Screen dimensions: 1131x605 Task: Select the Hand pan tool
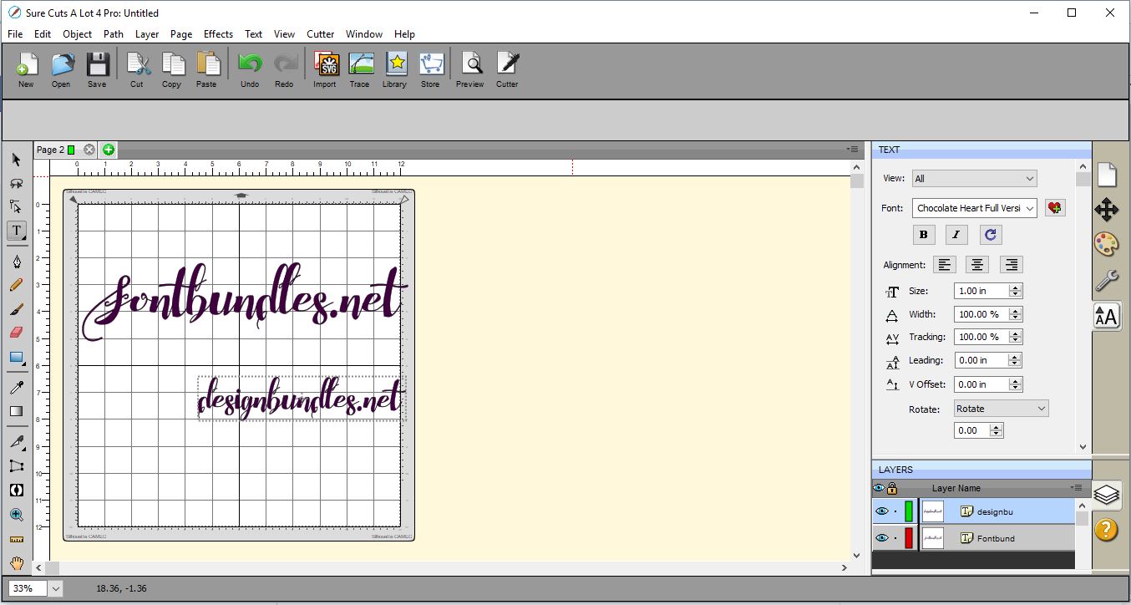pos(16,563)
